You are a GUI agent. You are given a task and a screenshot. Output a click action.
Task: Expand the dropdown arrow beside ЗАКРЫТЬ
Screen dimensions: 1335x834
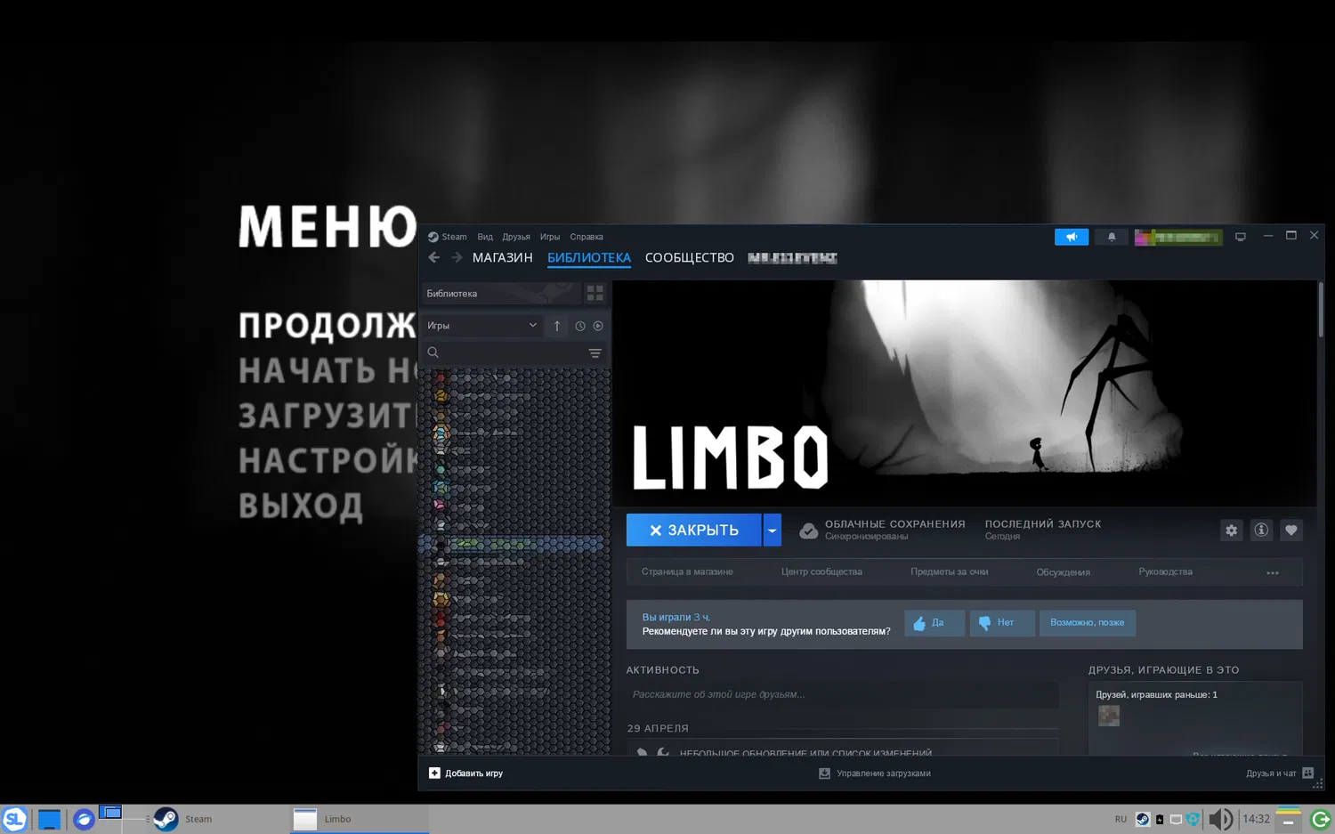tap(772, 530)
